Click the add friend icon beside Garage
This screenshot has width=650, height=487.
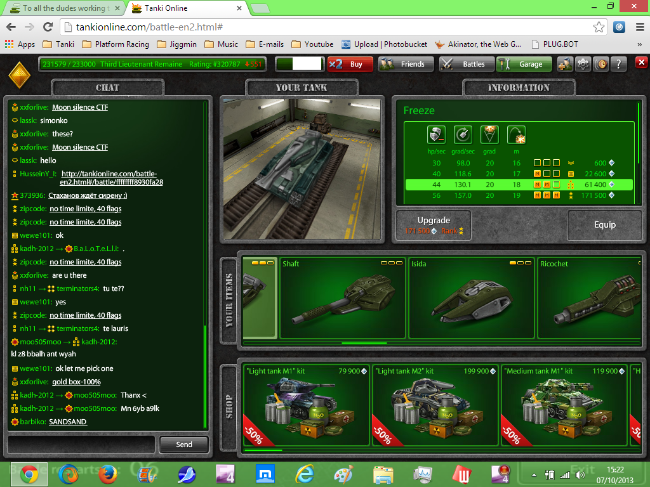pyautogui.click(x=564, y=64)
